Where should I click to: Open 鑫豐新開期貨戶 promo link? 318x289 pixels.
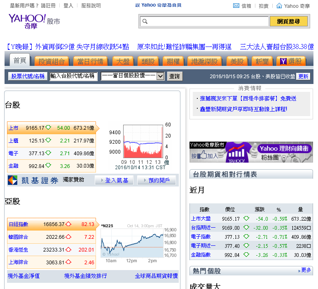click(x=243, y=109)
